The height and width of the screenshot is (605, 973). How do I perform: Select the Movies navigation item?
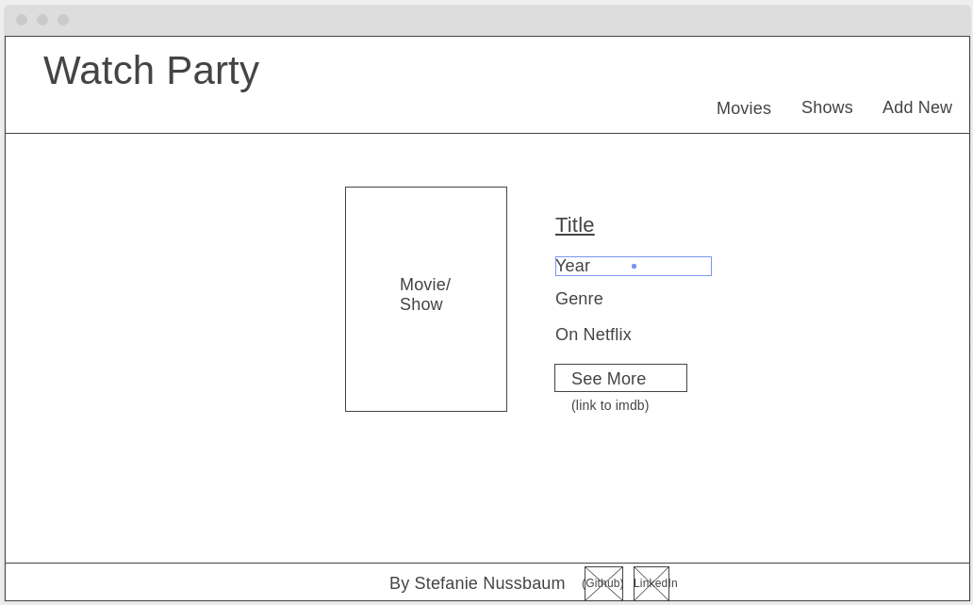[x=743, y=107]
